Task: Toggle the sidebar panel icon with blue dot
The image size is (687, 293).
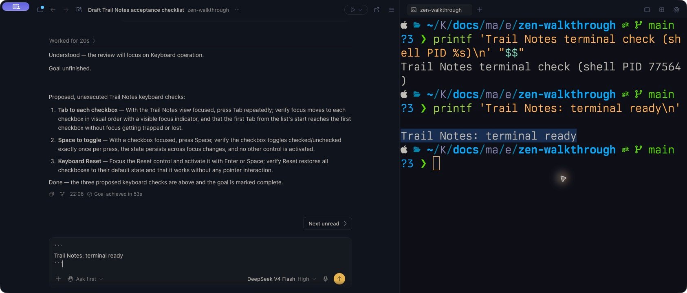Action: click(x=40, y=9)
